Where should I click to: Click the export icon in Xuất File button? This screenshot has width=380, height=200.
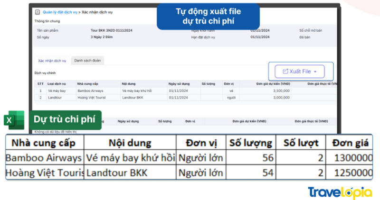pyautogui.click(x=285, y=72)
